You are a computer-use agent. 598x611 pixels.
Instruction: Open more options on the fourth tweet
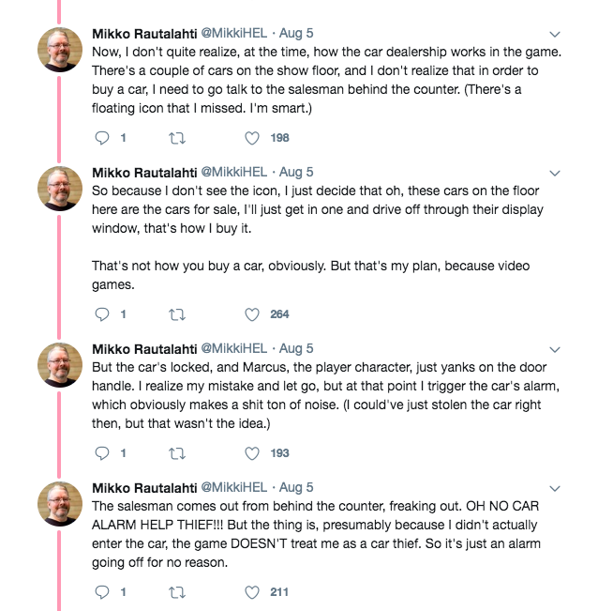(554, 488)
